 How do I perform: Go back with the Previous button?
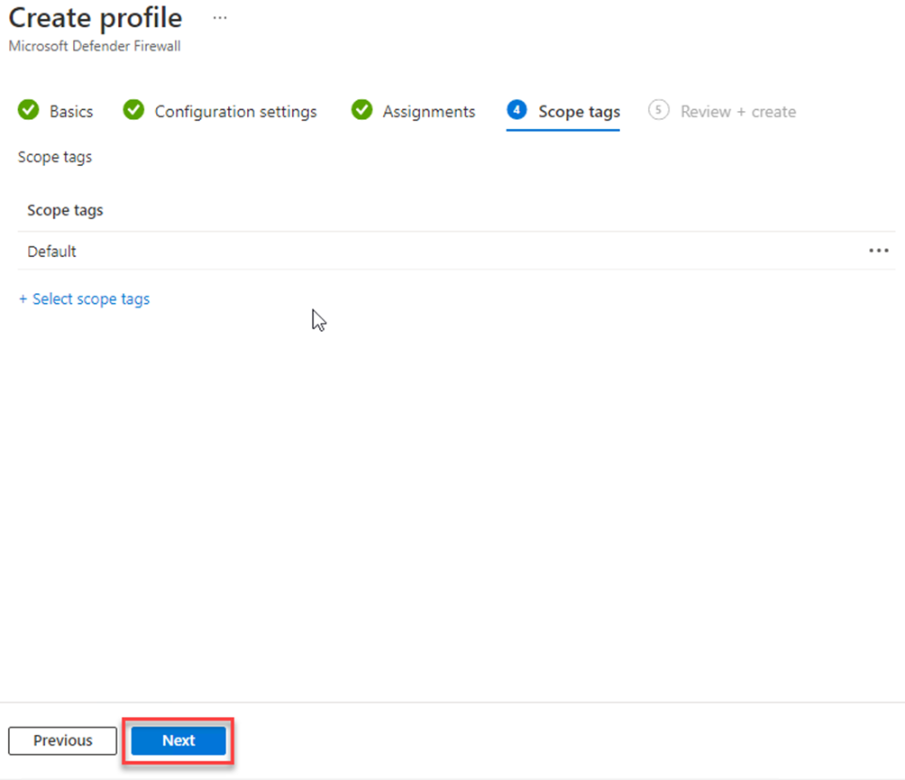tap(62, 740)
